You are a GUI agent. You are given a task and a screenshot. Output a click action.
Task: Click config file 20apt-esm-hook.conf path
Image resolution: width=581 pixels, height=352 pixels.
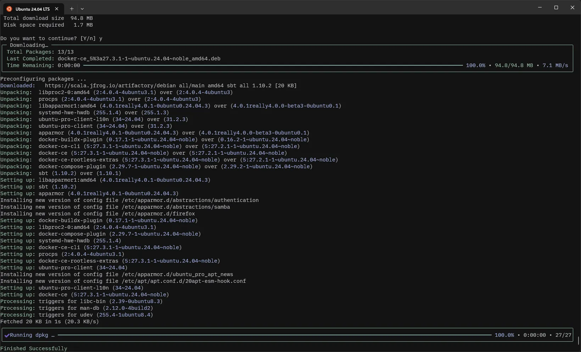184,281
